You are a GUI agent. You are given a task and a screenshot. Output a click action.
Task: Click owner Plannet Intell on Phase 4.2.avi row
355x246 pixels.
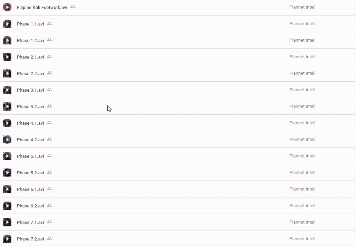pos(302,140)
